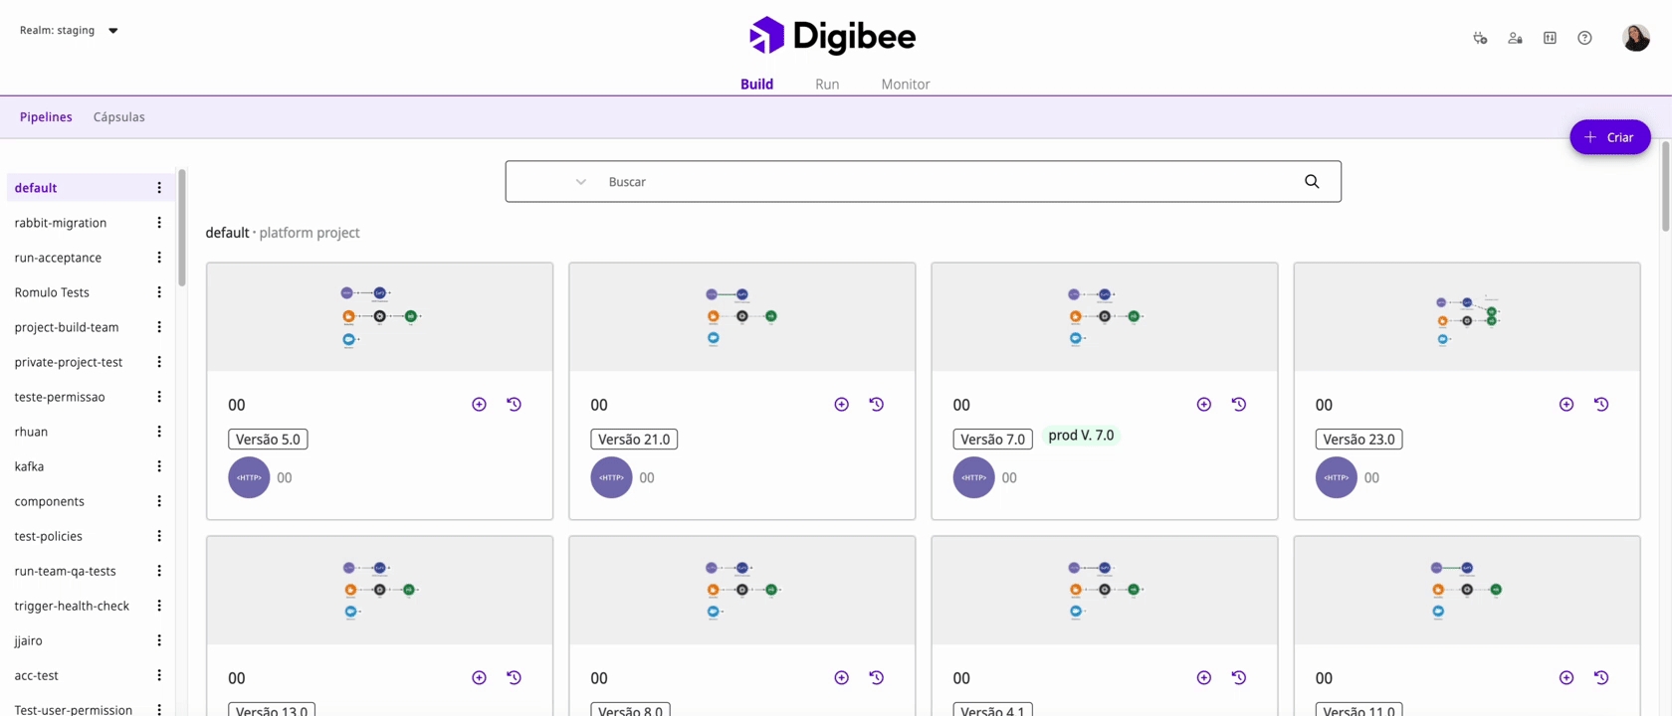Switch to the Monitor tab
The image size is (1672, 716).
905,85
